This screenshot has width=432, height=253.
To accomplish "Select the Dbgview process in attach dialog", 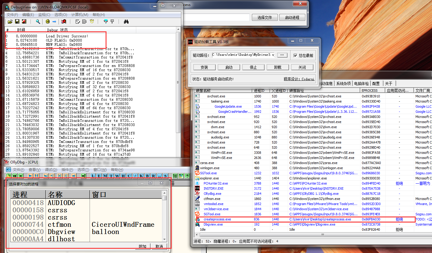I will coord(86,232).
